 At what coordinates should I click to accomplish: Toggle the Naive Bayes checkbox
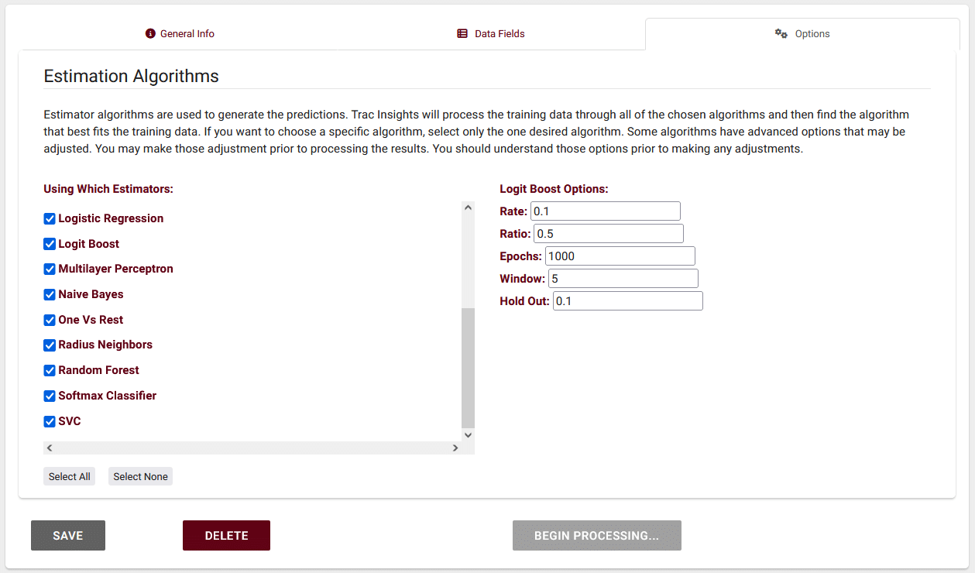click(50, 295)
